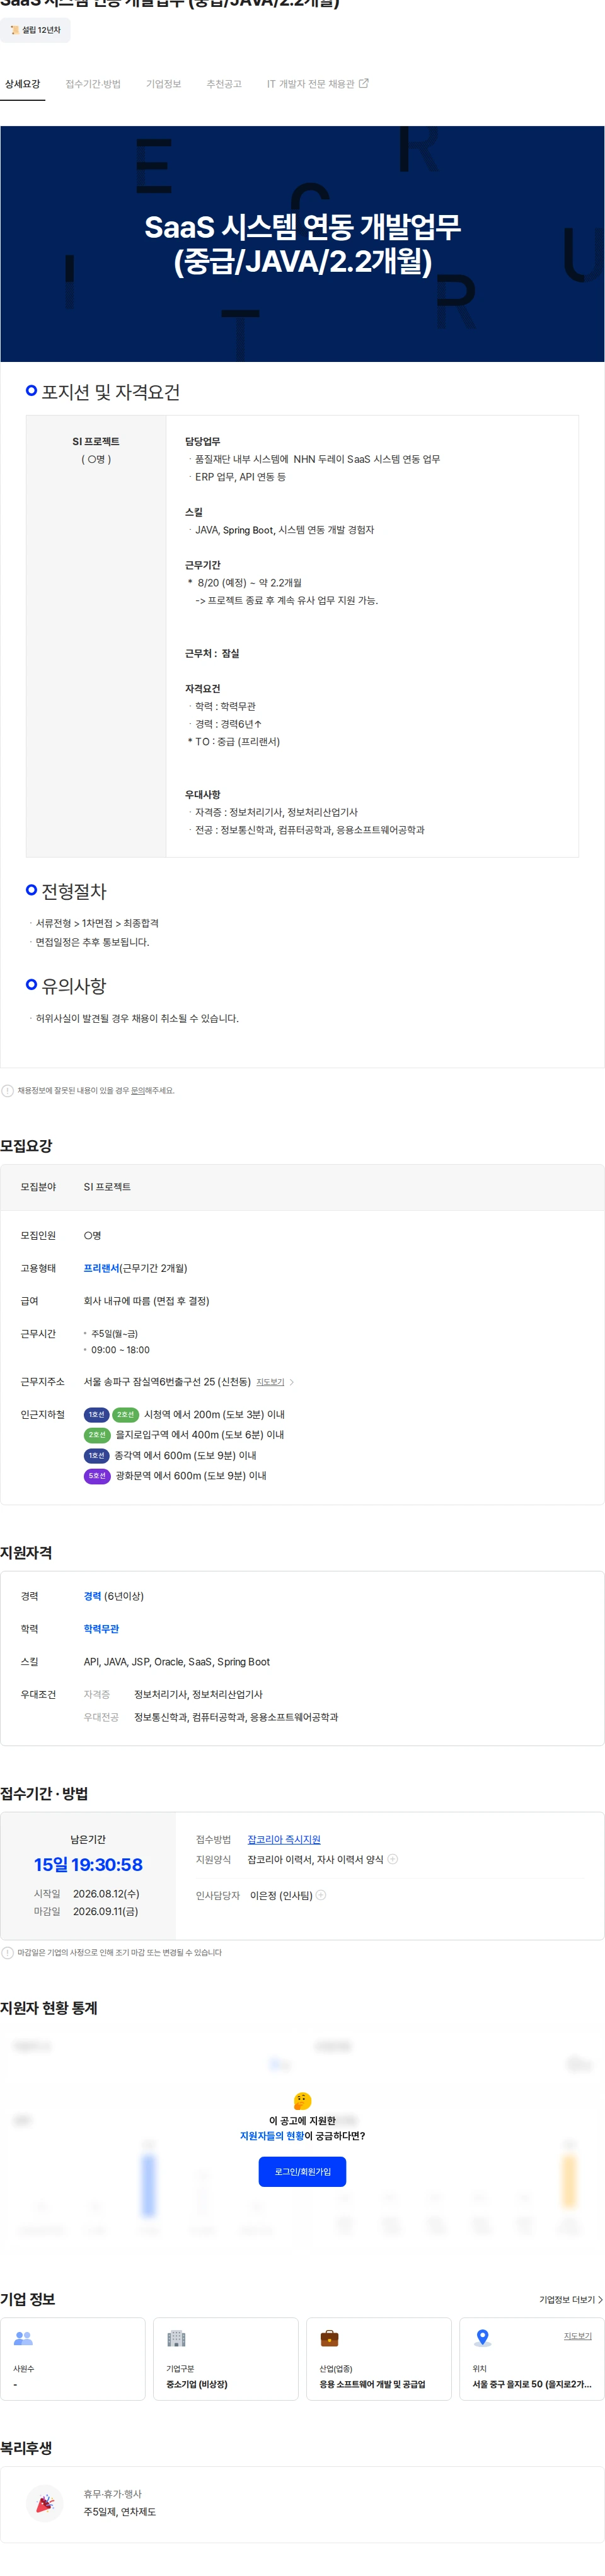Click the 서울 송파구 잠실역6번출구선 25 address

point(167,1382)
